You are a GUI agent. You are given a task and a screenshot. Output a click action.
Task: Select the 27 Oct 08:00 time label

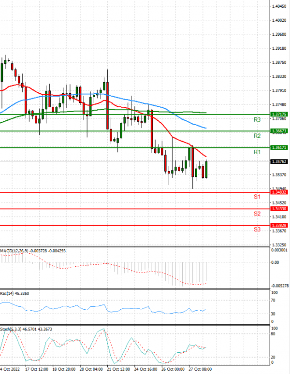click(x=200, y=369)
